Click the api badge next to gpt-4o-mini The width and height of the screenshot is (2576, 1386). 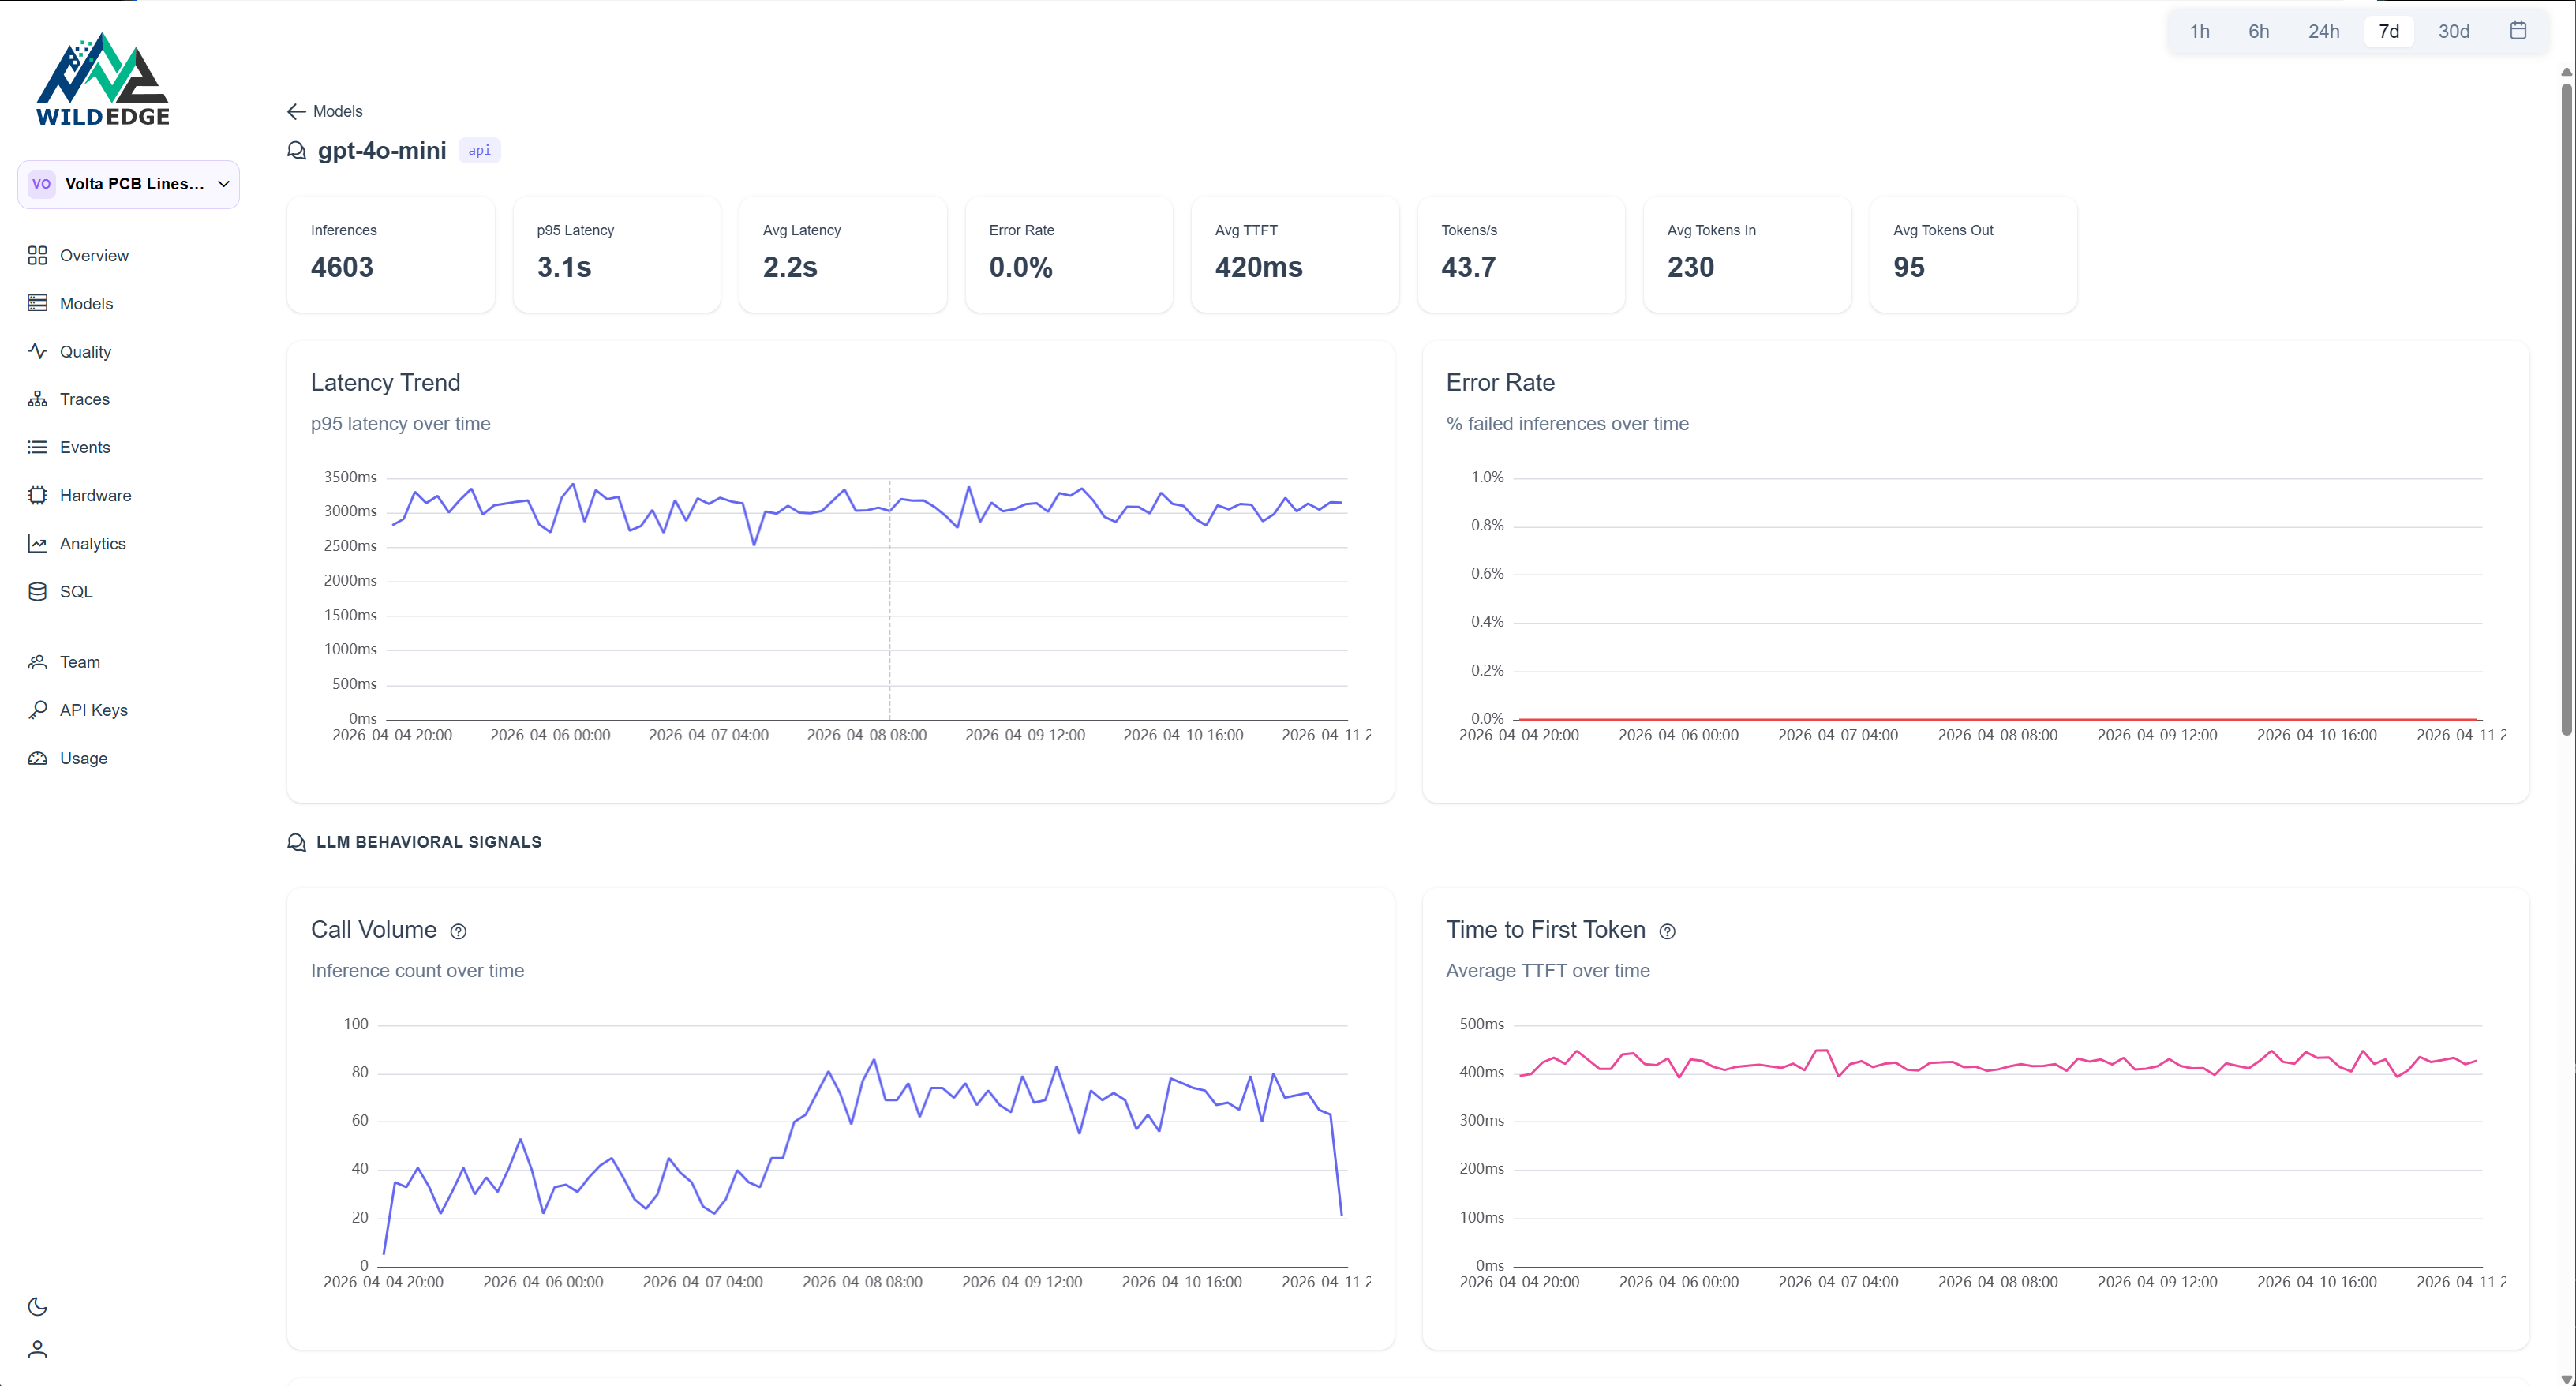click(479, 150)
